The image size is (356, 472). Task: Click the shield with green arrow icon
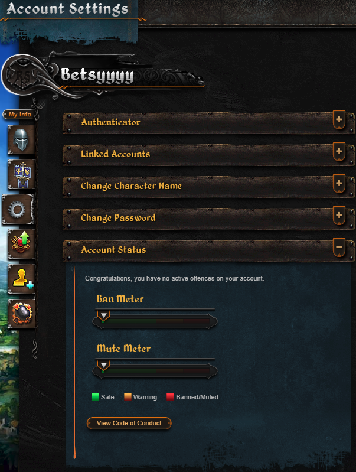21,244
